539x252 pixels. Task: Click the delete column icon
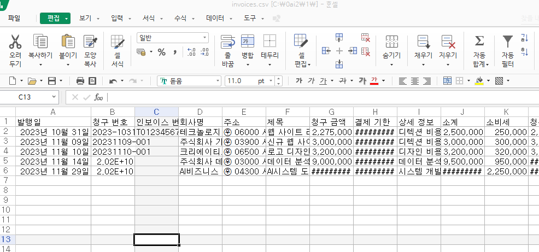pyautogui.click(x=365, y=51)
